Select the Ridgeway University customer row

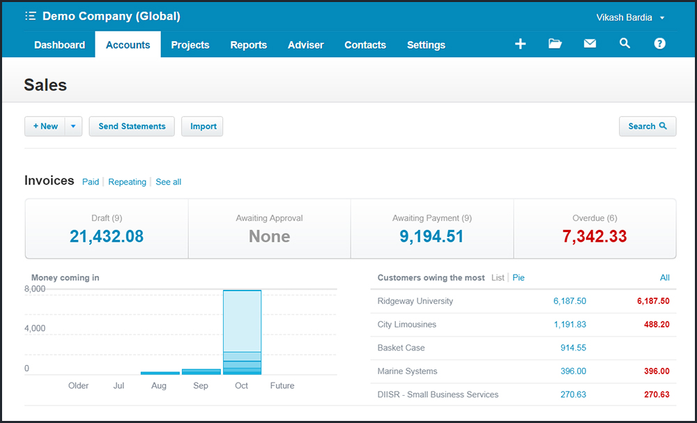click(x=523, y=301)
